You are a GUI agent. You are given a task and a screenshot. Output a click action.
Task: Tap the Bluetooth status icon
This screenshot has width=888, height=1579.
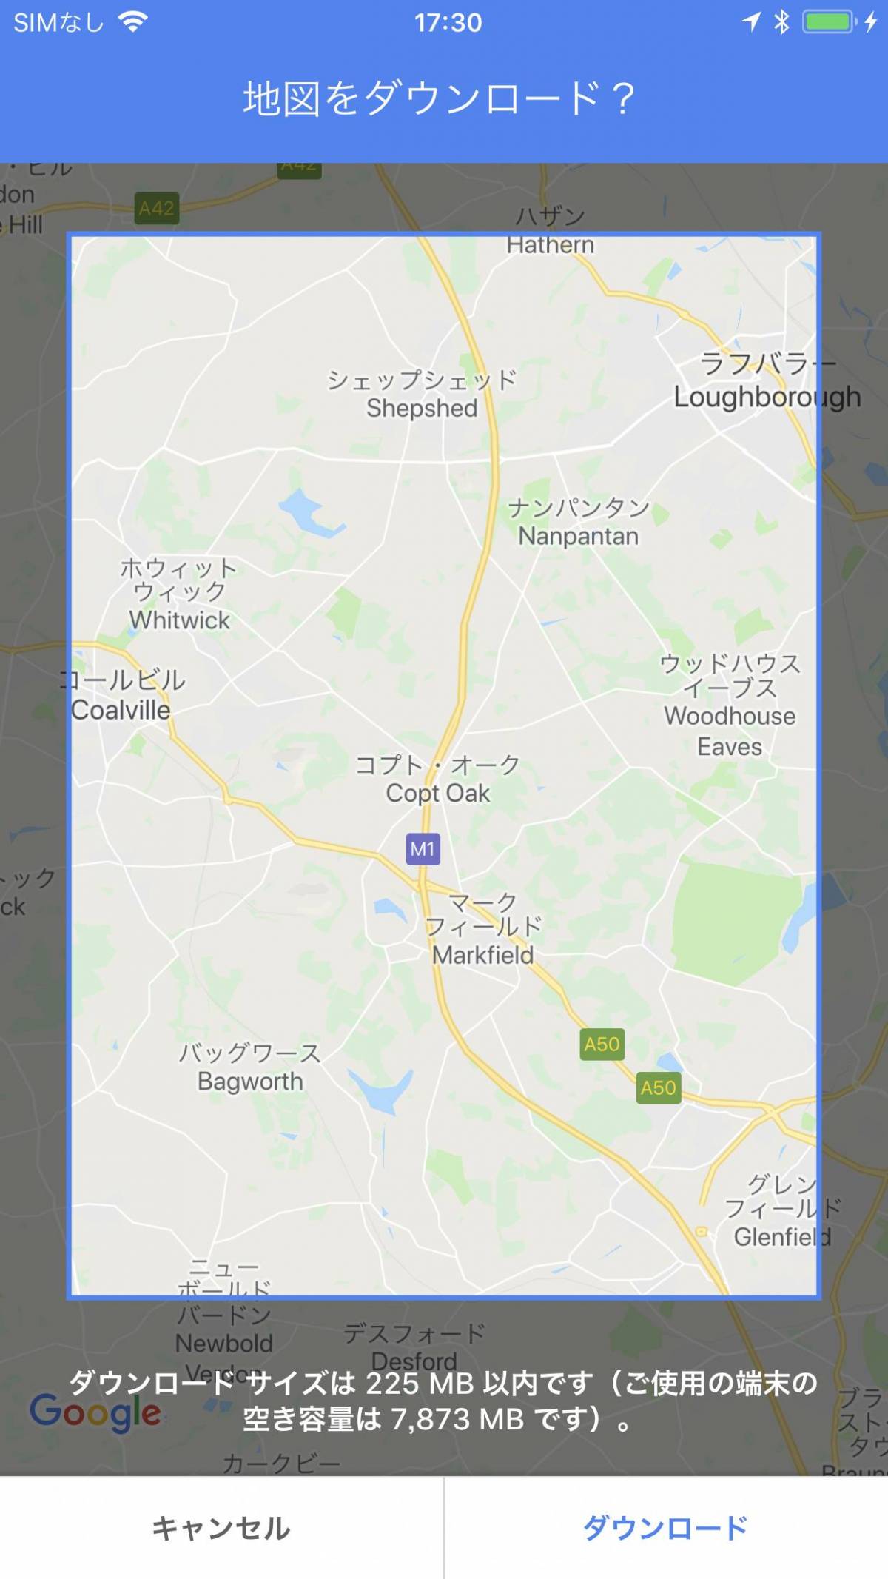781,22
